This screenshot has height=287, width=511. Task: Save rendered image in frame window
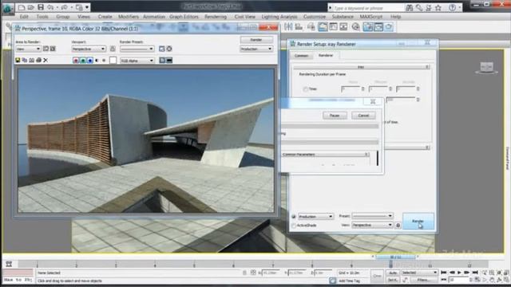pos(18,61)
